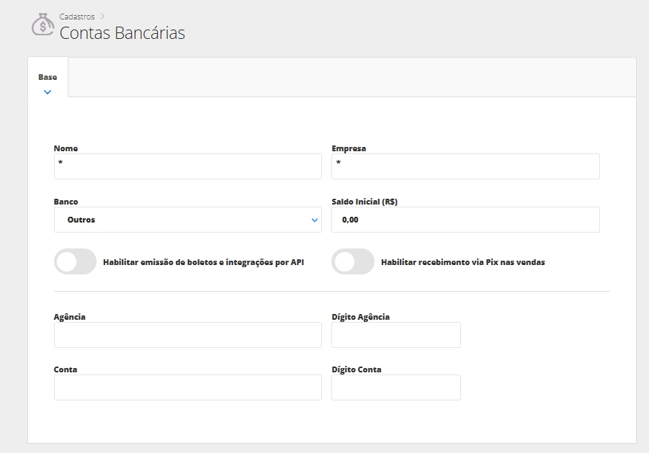Image resolution: width=649 pixels, height=453 pixels.
Task: Switch to the Base tab
Action: click(48, 77)
